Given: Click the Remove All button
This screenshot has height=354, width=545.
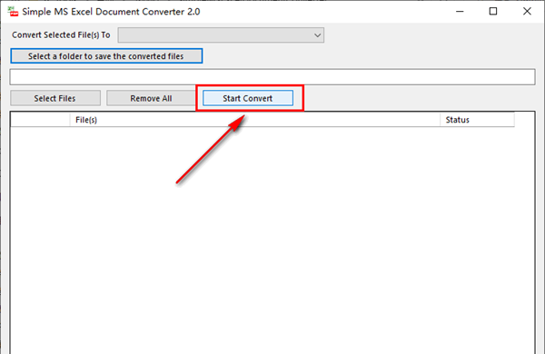Looking at the screenshot, I should click(x=151, y=98).
